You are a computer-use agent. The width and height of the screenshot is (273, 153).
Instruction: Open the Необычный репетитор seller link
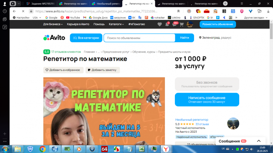(x=192, y=120)
